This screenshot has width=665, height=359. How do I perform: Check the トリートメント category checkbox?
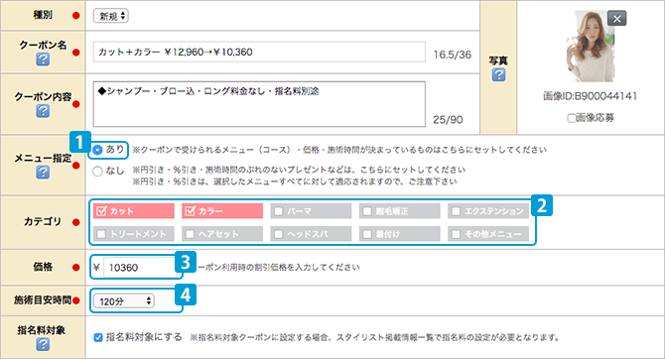click(101, 234)
